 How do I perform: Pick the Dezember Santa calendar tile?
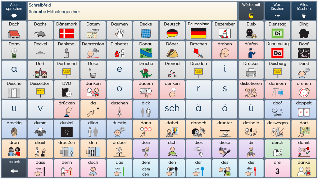coord(225,30)
